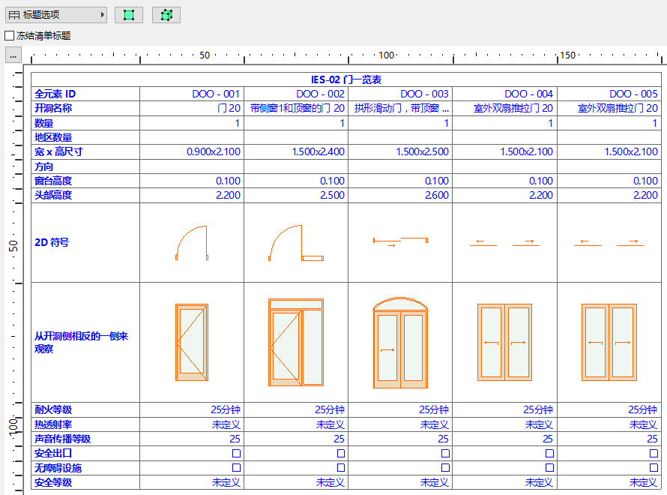
Task: Click the ruler origin '...' button
Action: pos(13,54)
